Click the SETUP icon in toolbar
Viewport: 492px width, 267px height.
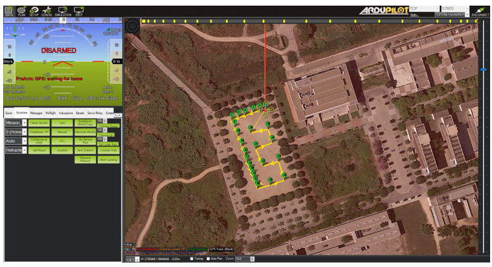[x=34, y=11]
